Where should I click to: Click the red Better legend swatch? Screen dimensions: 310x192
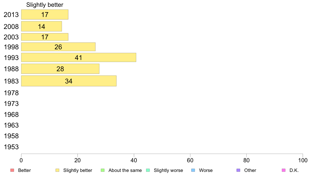(12, 170)
